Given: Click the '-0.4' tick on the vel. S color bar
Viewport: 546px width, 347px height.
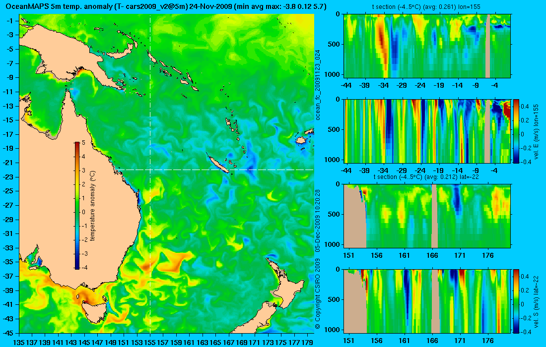Looking at the screenshot, I should tap(525, 332).
